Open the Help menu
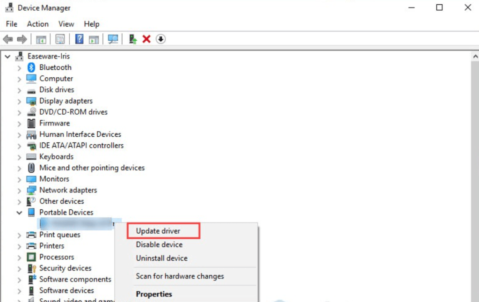Screen dimensions: 479x302 point(92,24)
